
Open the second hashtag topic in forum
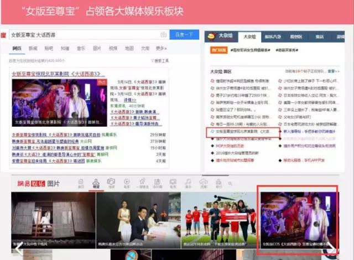click(x=287, y=50)
